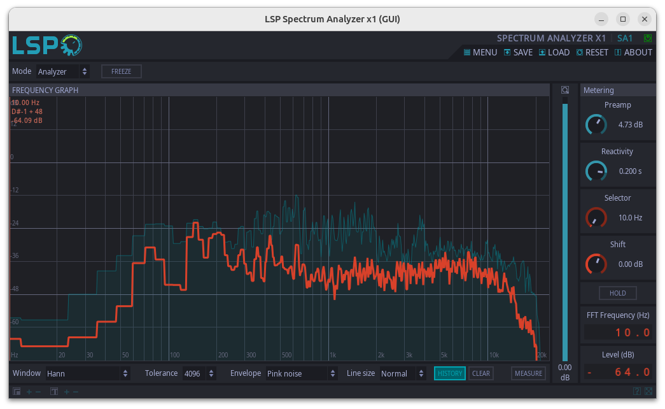Click the Metering panel header

click(x=598, y=90)
